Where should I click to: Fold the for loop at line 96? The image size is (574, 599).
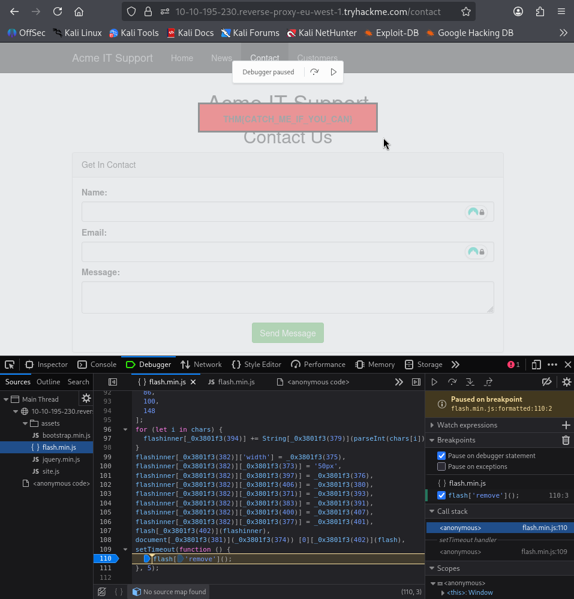125,429
